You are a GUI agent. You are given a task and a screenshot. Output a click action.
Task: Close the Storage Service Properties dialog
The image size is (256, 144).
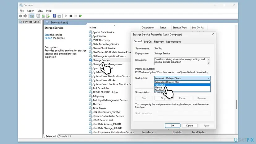coord(213,34)
